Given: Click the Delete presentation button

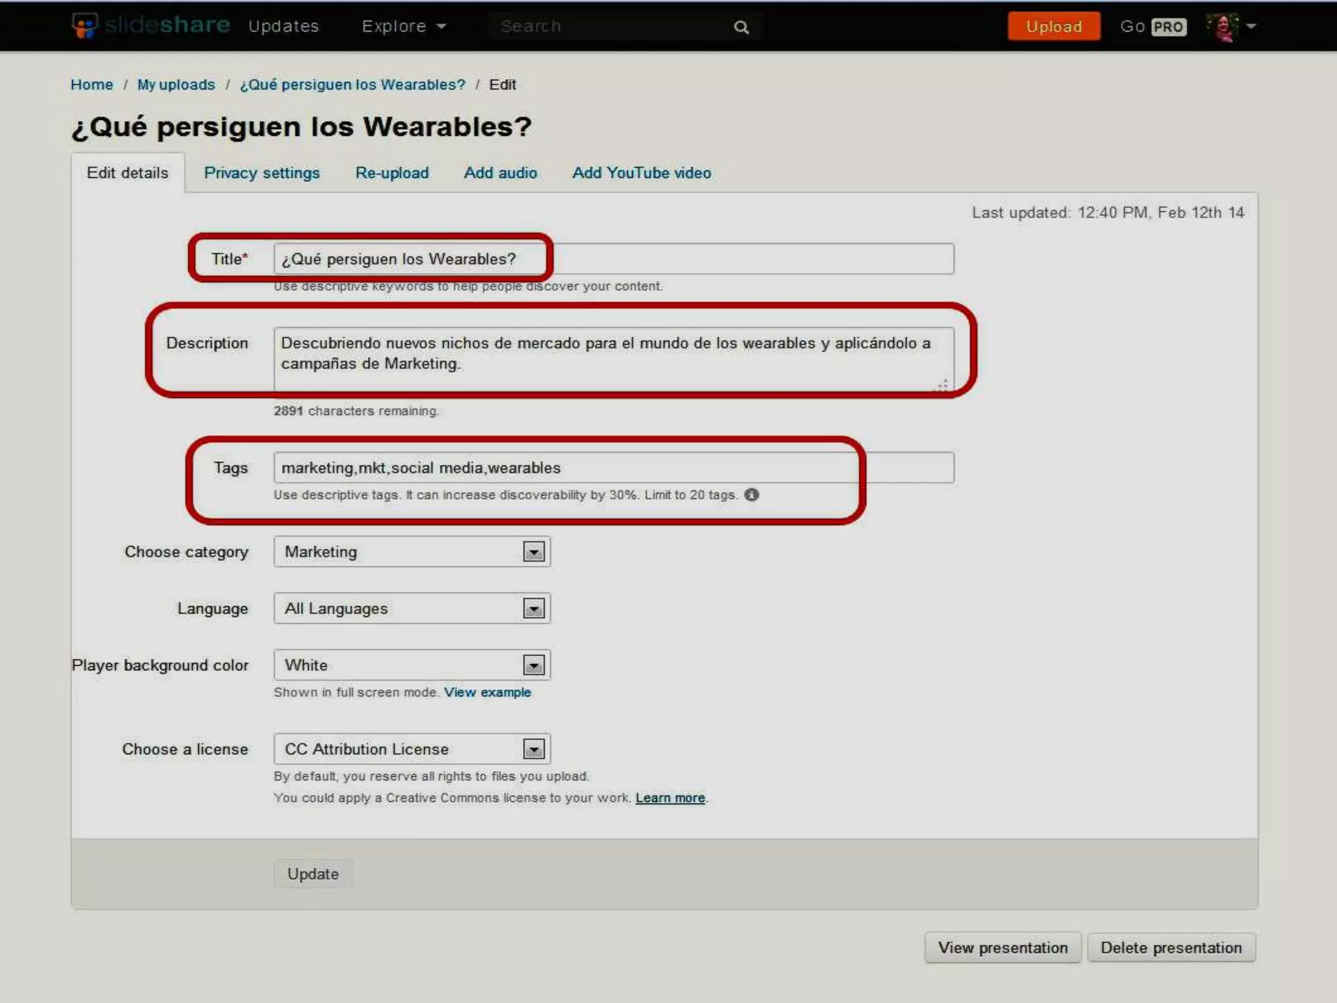Looking at the screenshot, I should 1171,947.
